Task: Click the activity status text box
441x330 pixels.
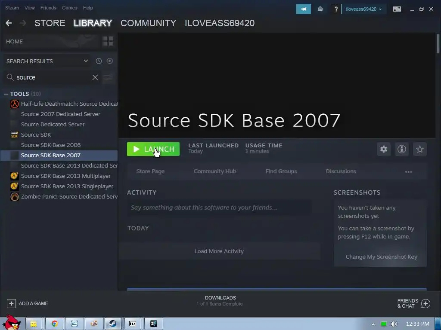Action: 219,208
